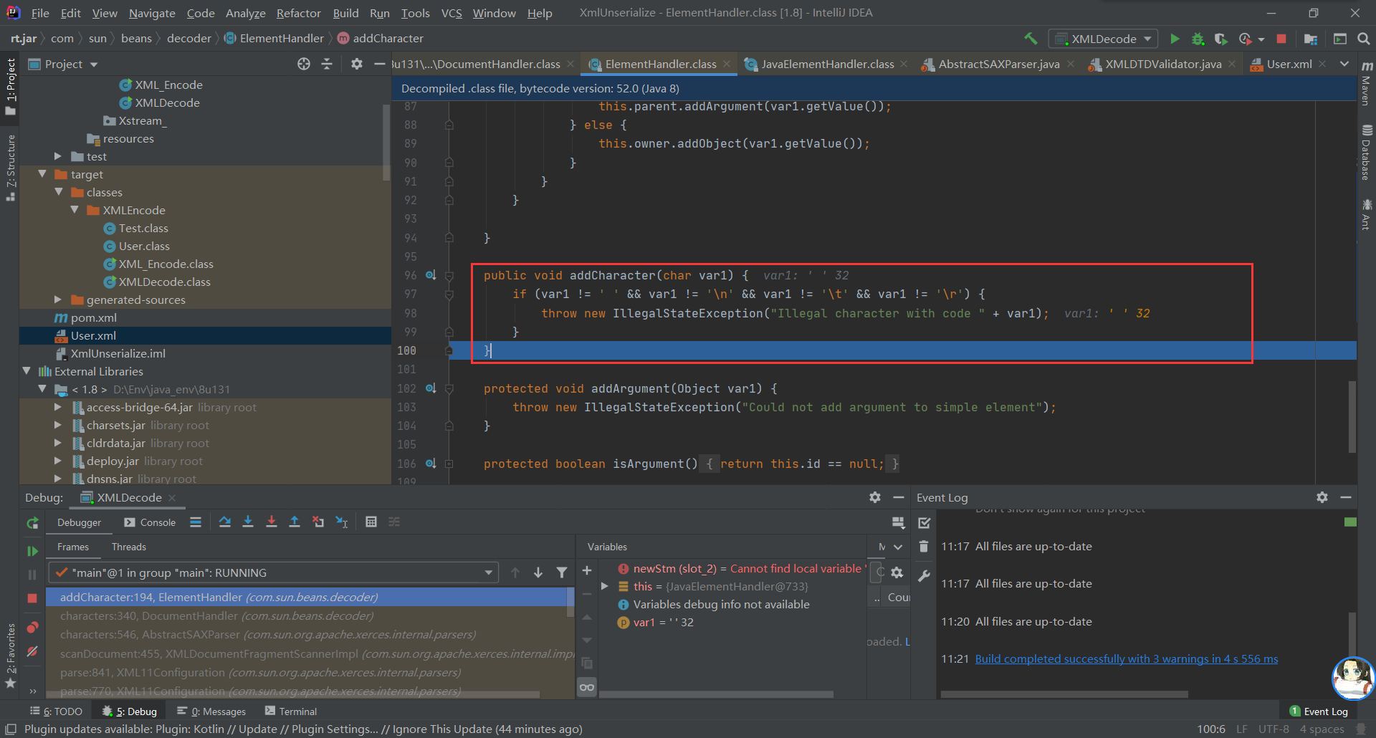
Task: Open XMLDecode run configuration dropdown
Action: 1104,39
